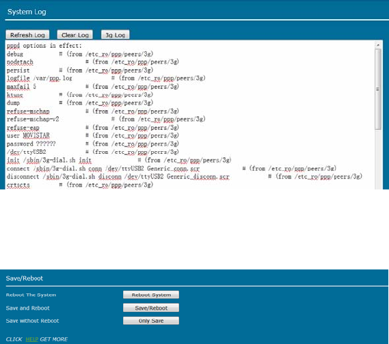This screenshot has width=389, height=344.
Task: Select the 'pppd options in effect:' line
Action: pyautogui.click(x=44, y=46)
